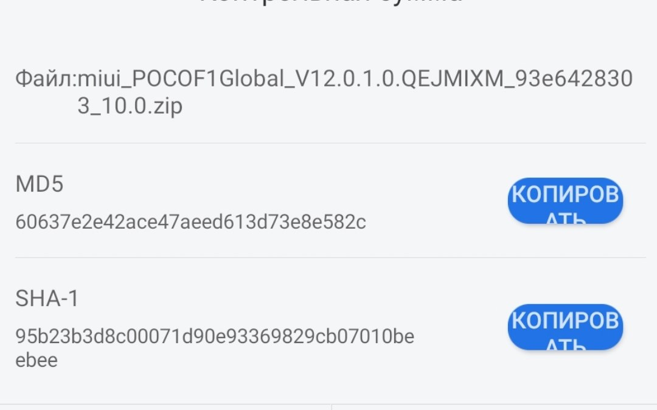Tap the MD5 label
The height and width of the screenshot is (410, 657).
pyautogui.click(x=39, y=184)
